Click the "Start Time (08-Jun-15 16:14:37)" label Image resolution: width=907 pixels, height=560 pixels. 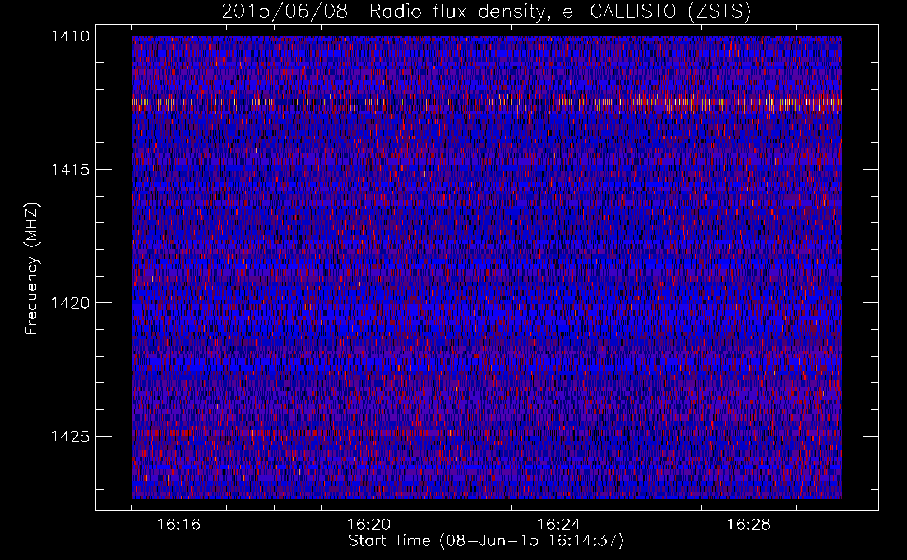point(486,541)
